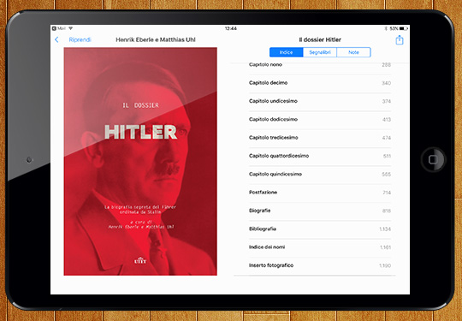Tap the Wi-Fi status icon

pos(71,28)
